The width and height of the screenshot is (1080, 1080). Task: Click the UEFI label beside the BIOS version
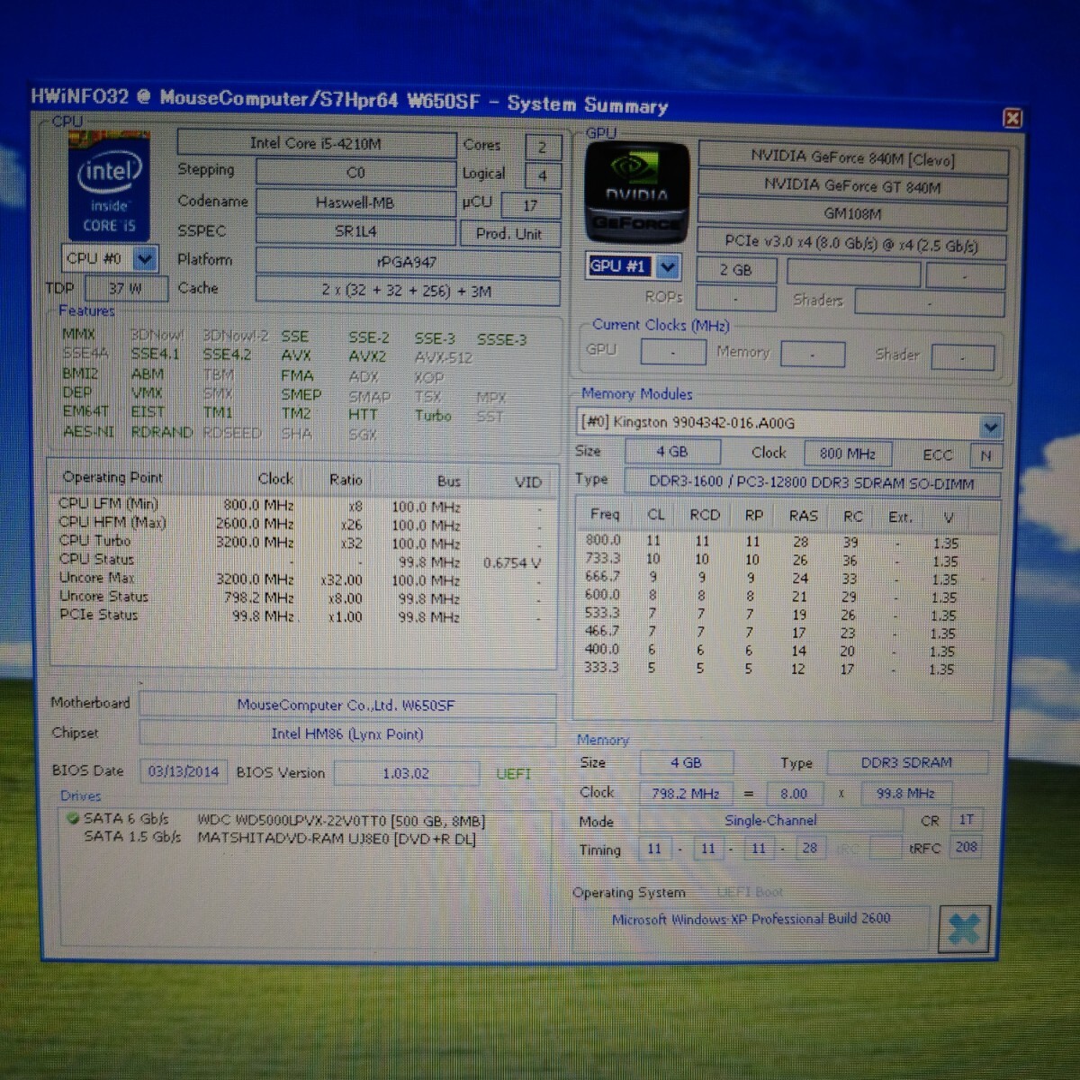pyautogui.click(x=514, y=774)
